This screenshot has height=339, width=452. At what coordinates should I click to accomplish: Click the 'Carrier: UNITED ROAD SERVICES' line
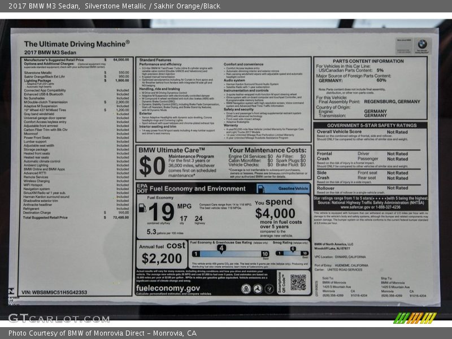338,270
